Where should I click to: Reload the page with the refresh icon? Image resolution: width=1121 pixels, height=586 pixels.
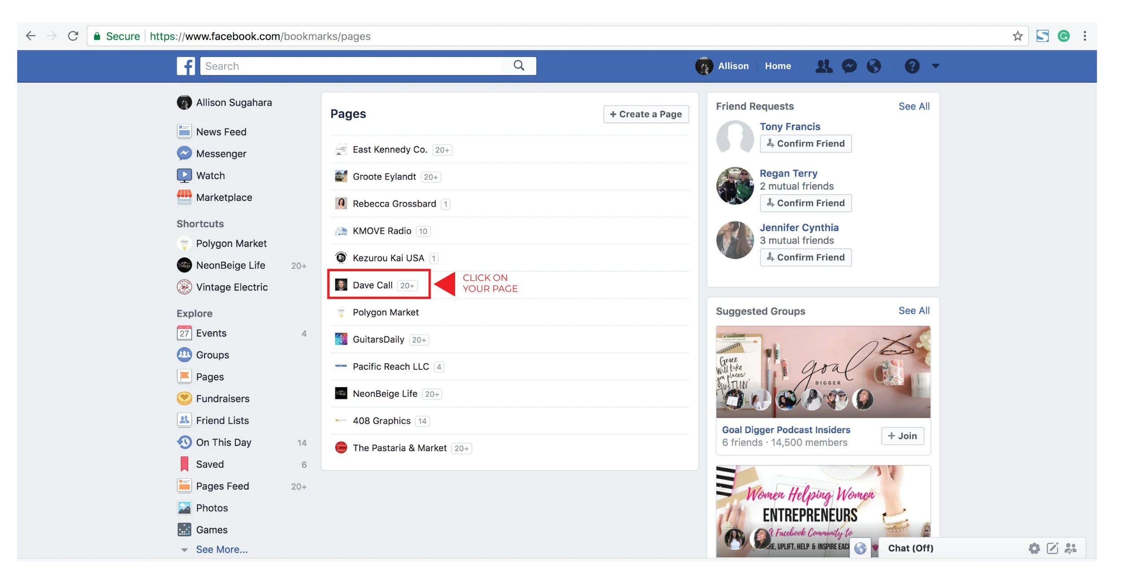73,36
